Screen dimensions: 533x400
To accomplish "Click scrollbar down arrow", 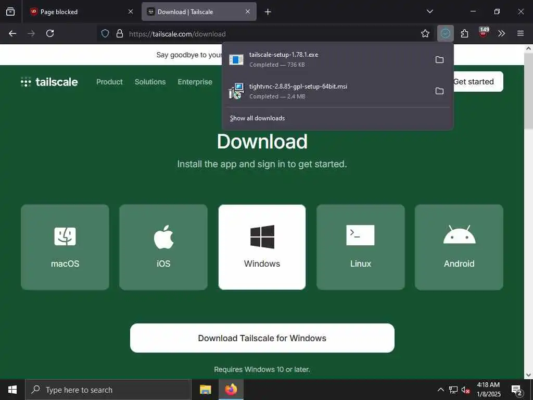I will (x=528, y=375).
